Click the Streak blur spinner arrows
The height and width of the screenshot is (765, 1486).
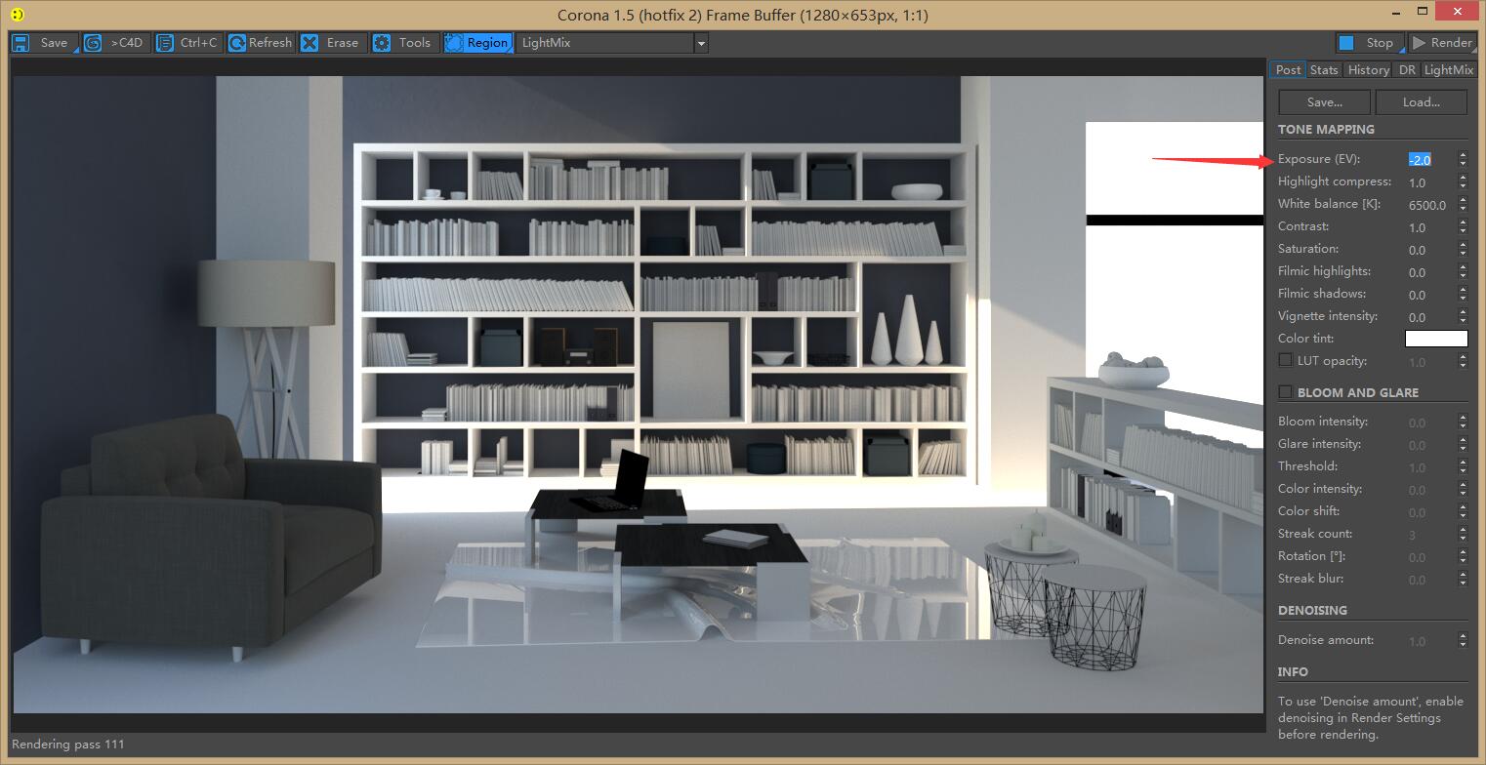(1463, 580)
